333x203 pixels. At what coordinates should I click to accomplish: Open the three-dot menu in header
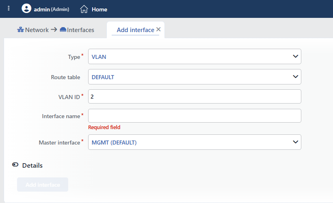point(9,8)
